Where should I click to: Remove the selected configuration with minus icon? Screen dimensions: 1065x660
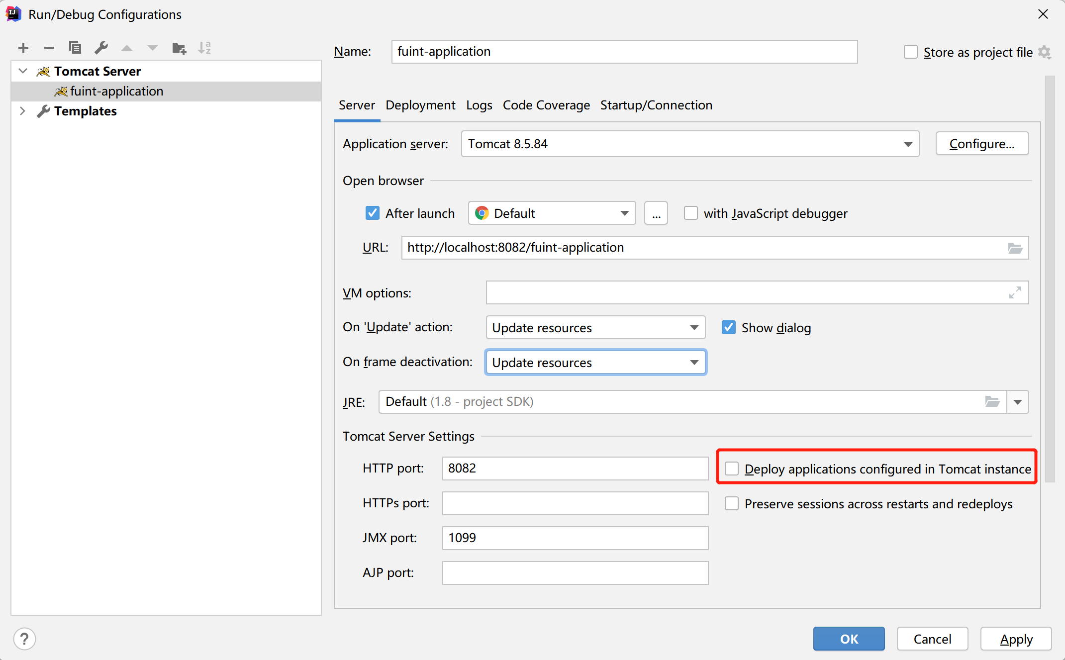(x=49, y=48)
